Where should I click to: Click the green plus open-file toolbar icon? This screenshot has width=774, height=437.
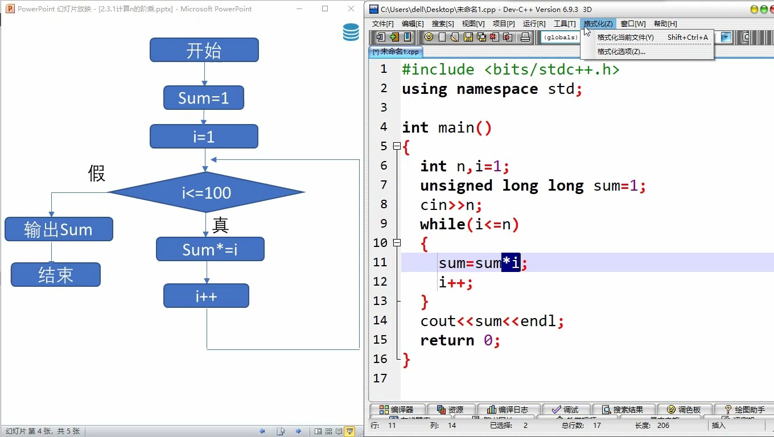(394, 37)
